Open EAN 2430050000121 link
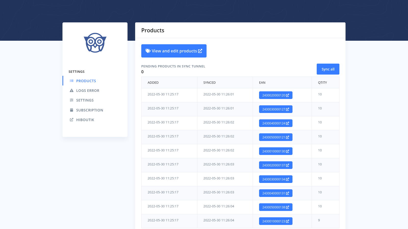The image size is (408, 229). (276, 137)
